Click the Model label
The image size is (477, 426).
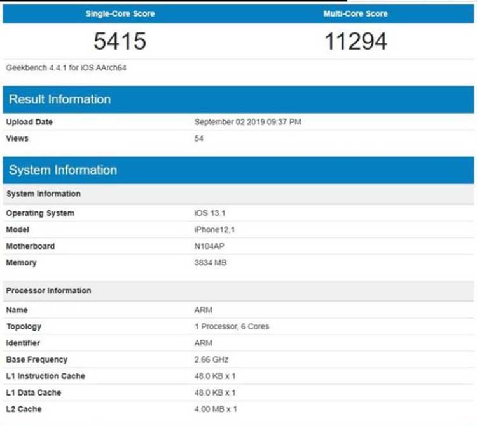click(17, 230)
